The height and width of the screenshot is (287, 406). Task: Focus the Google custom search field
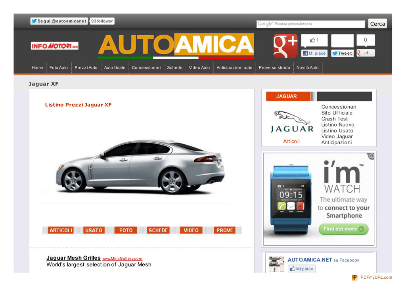(311, 24)
